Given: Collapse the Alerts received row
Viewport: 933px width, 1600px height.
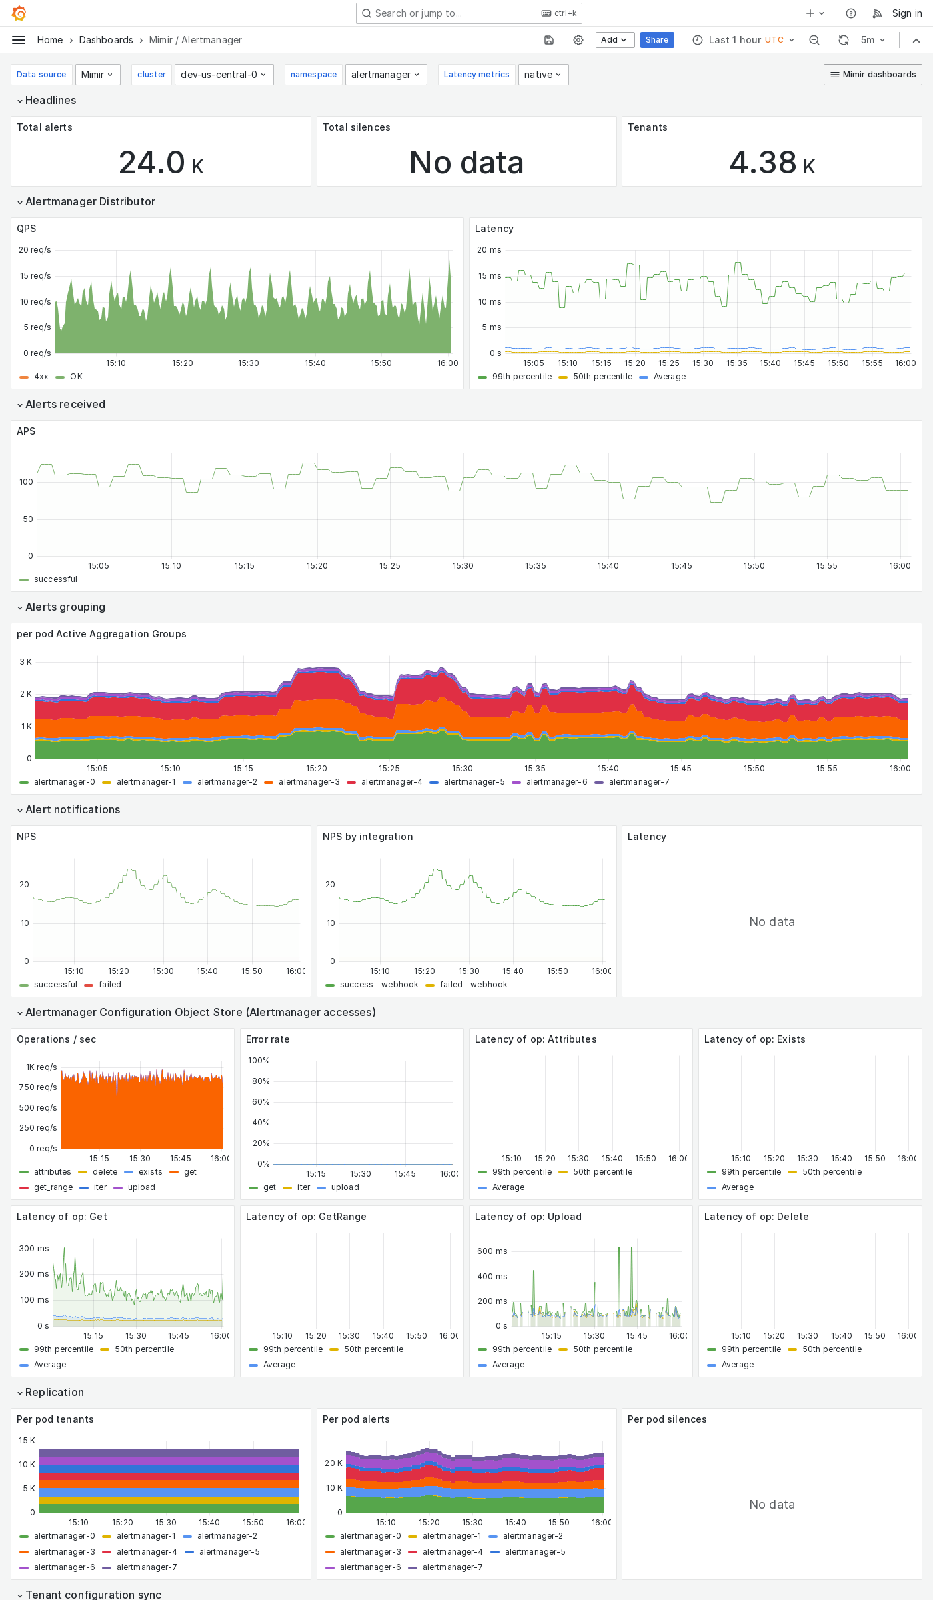Looking at the screenshot, I should pyautogui.click(x=61, y=404).
